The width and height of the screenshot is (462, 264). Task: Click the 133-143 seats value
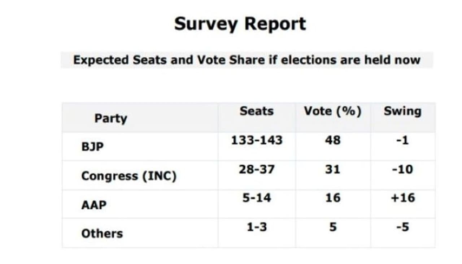tap(257, 140)
